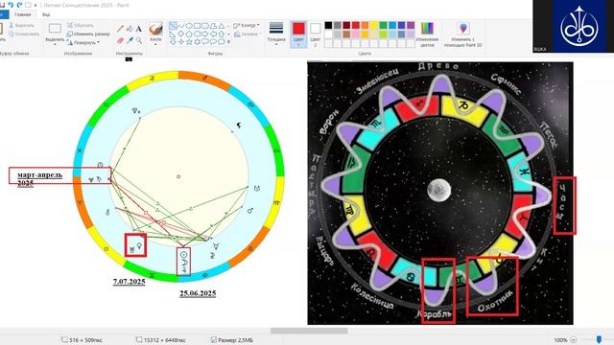Choose the Up arrow shape
The image size is (614, 345).
pyautogui.click(x=222, y=34)
